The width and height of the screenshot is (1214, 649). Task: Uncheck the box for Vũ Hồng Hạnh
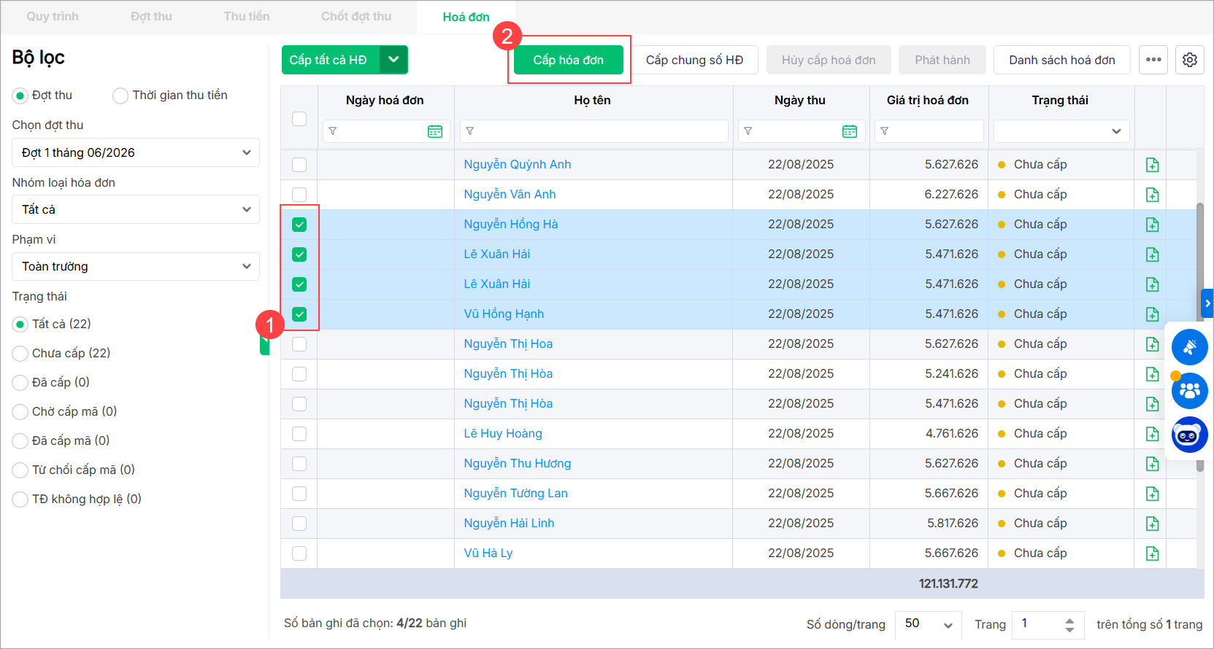click(x=299, y=314)
